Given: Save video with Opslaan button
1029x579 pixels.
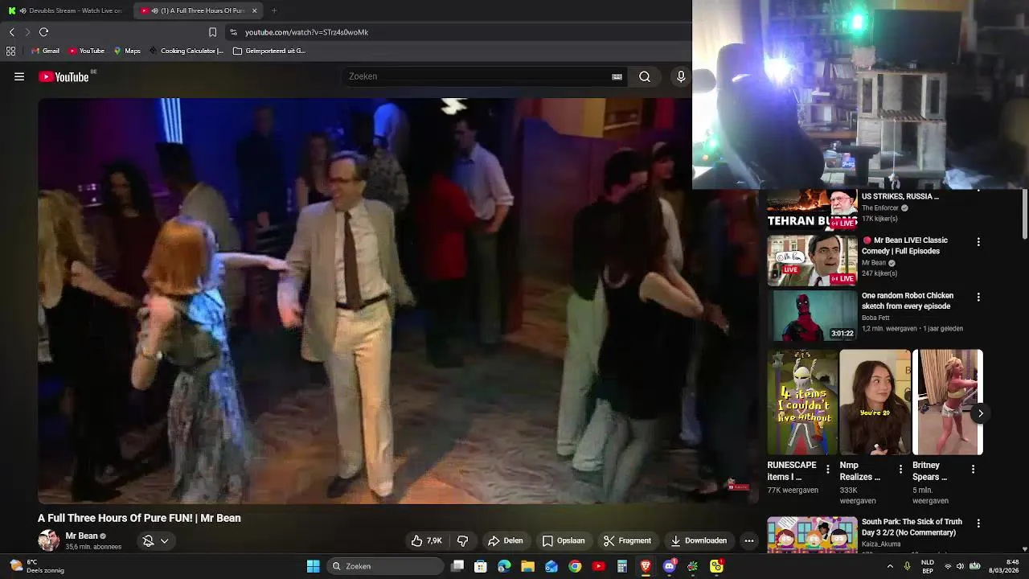Looking at the screenshot, I should click(564, 540).
